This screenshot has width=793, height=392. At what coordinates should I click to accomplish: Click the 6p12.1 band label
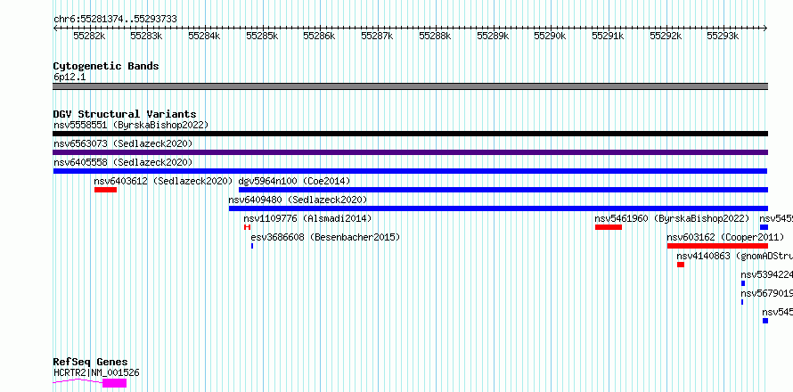coord(69,77)
